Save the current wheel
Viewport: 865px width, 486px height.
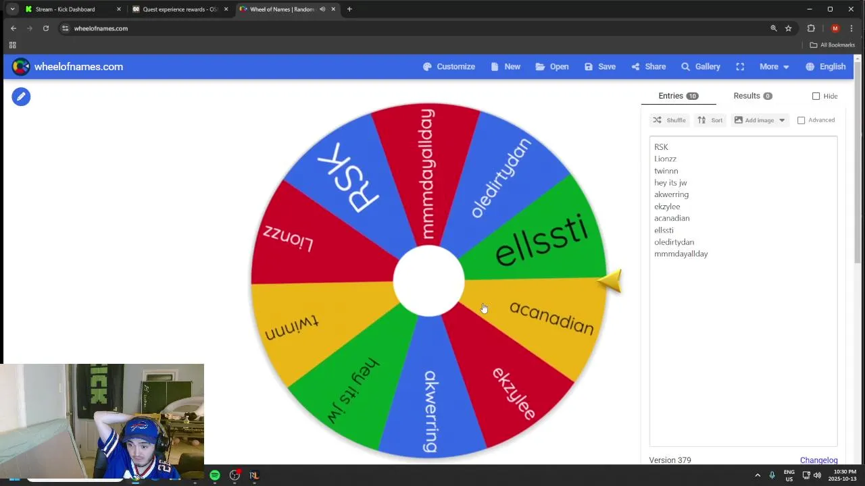click(600, 67)
